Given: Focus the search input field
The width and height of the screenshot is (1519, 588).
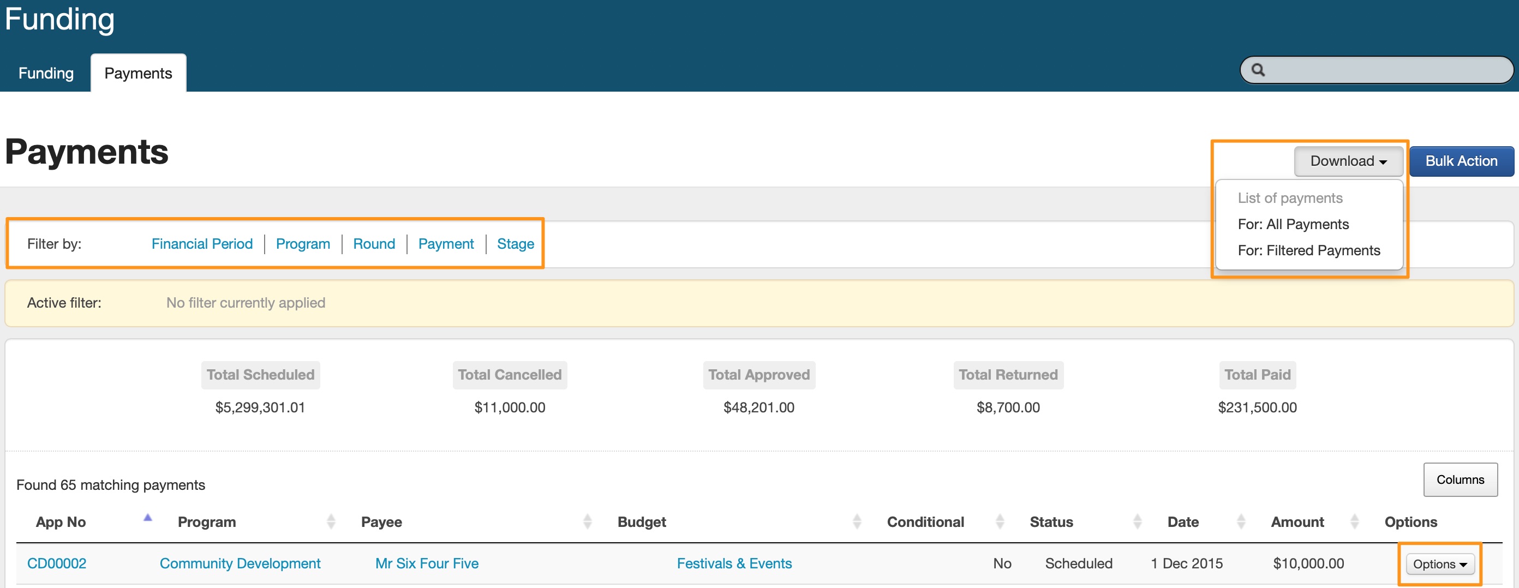Looking at the screenshot, I should 1386,70.
